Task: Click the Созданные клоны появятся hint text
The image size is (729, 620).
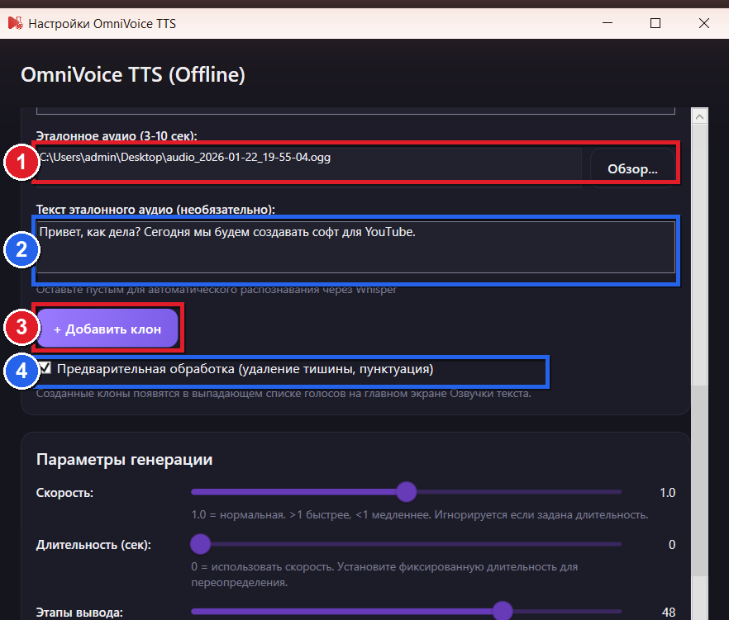Action: [283, 393]
